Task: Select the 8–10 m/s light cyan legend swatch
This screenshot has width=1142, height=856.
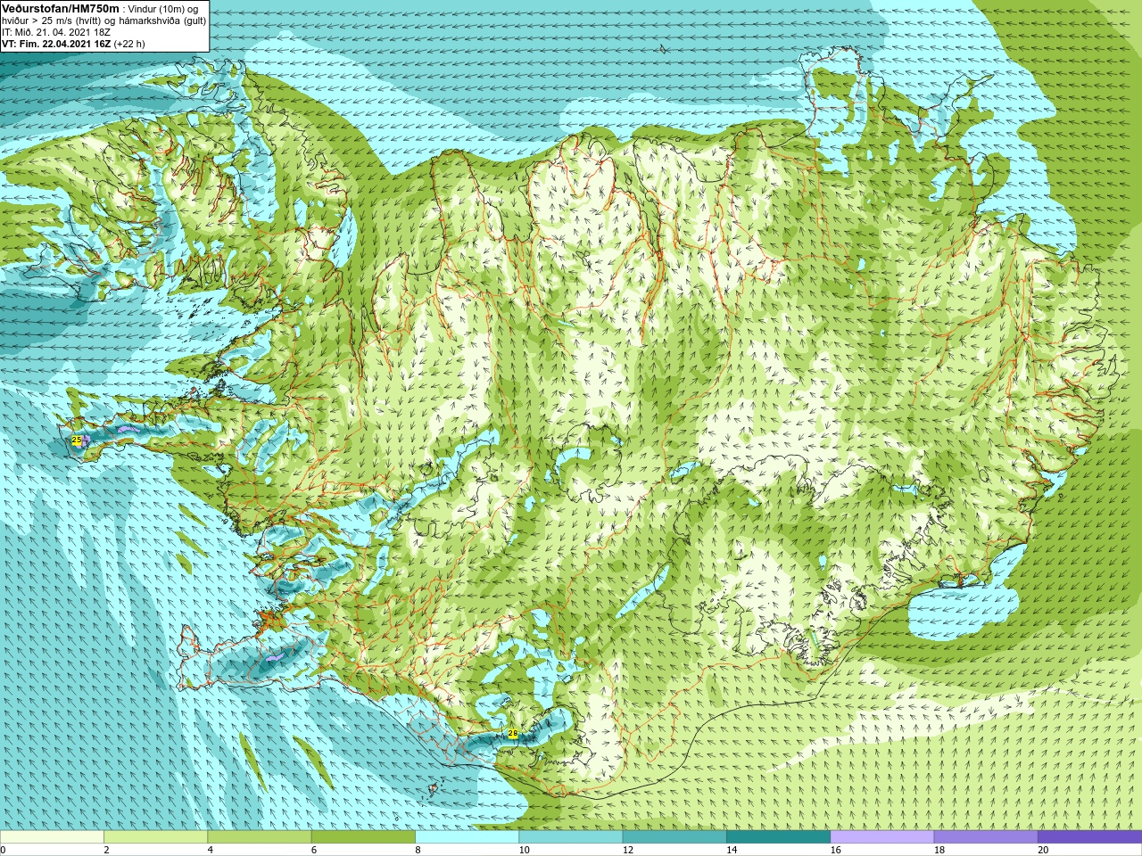Action: click(x=467, y=837)
